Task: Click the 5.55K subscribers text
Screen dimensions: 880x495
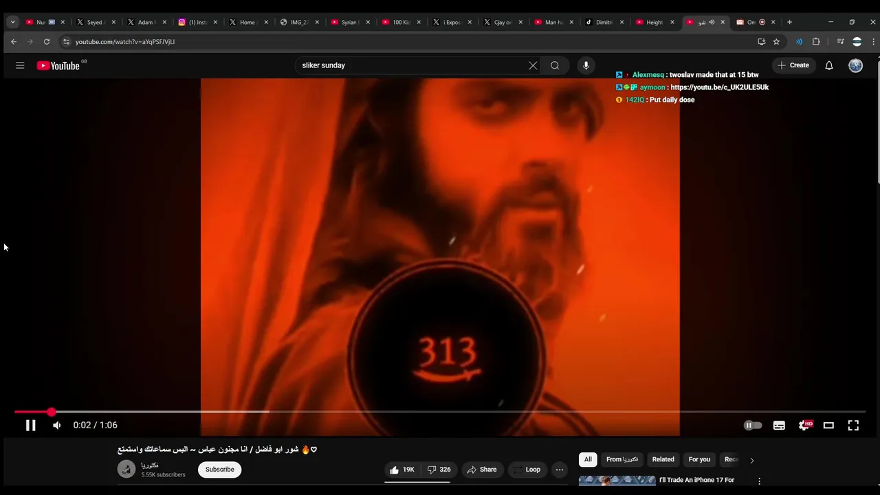Action: click(163, 475)
